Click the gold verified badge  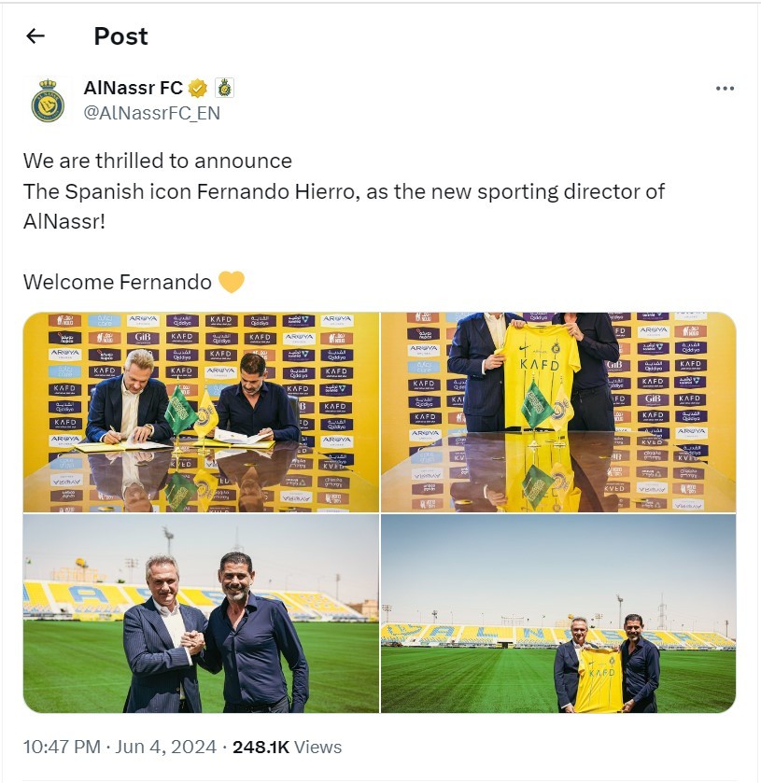point(198,89)
